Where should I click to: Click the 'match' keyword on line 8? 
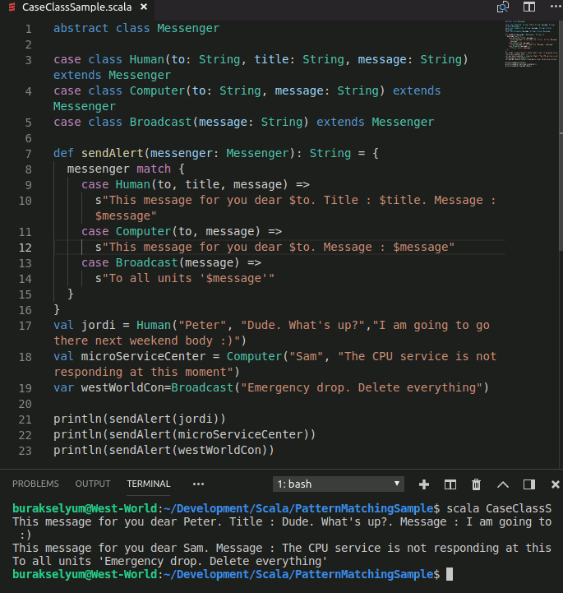(x=154, y=169)
